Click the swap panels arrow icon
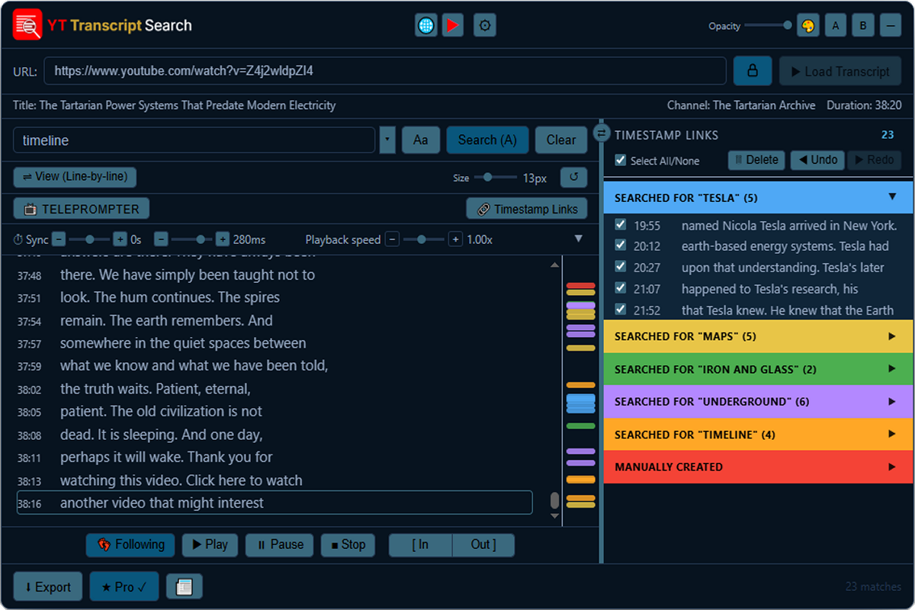Image resolution: width=915 pixels, height=610 pixels. tap(602, 133)
